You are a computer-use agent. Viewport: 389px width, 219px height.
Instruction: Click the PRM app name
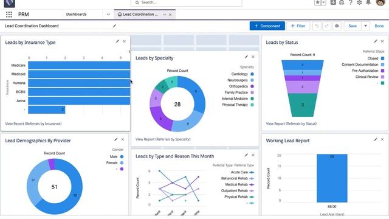[24, 15]
